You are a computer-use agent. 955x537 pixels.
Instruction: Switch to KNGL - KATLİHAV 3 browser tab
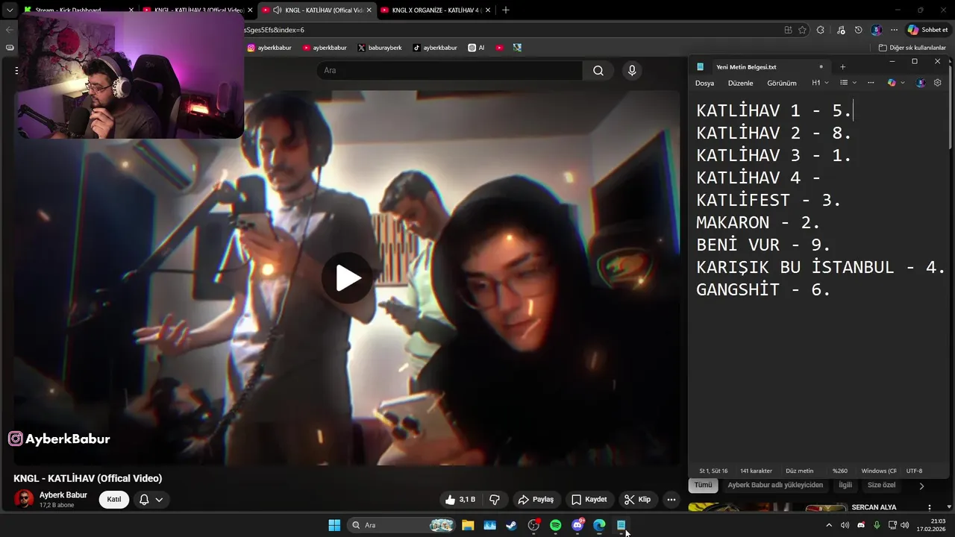click(x=198, y=10)
